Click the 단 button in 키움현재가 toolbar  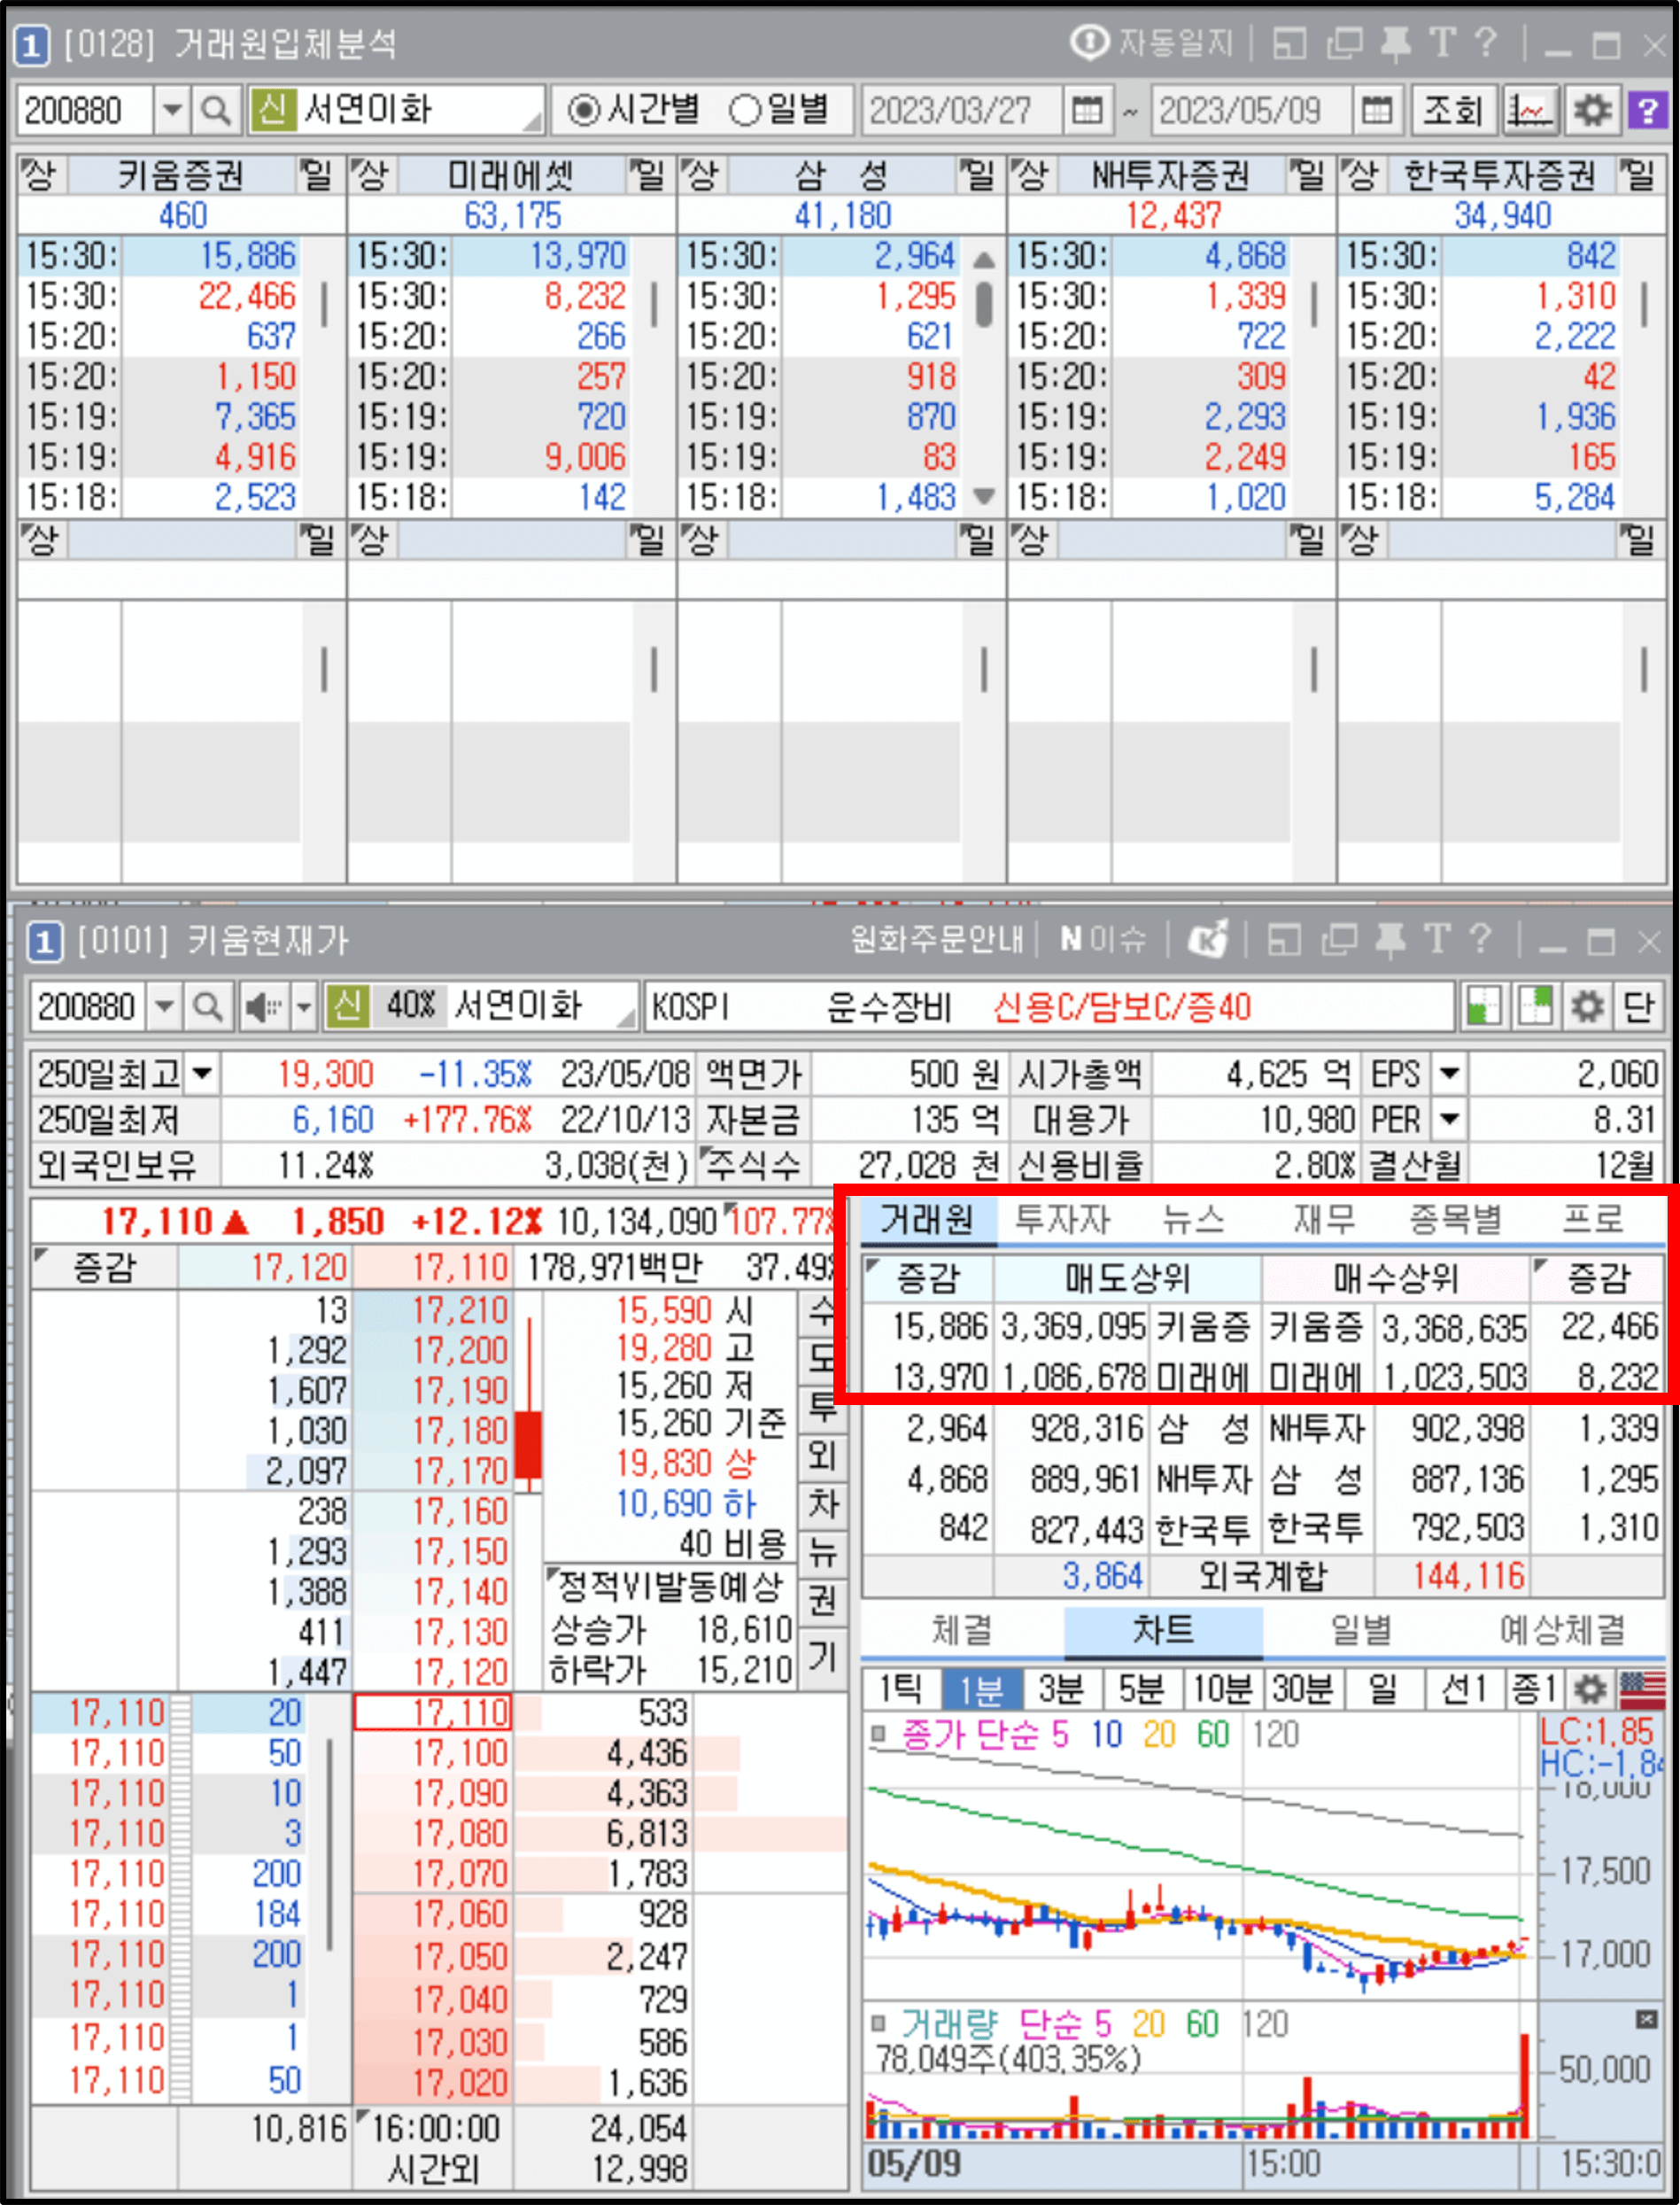[x=1638, y=1006]
